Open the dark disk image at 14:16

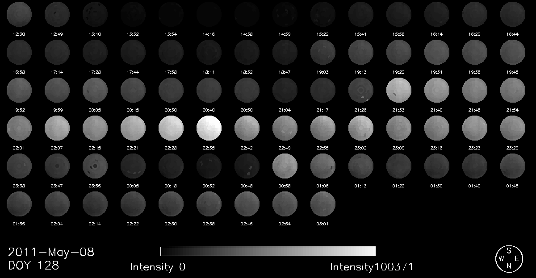[209, 14]
